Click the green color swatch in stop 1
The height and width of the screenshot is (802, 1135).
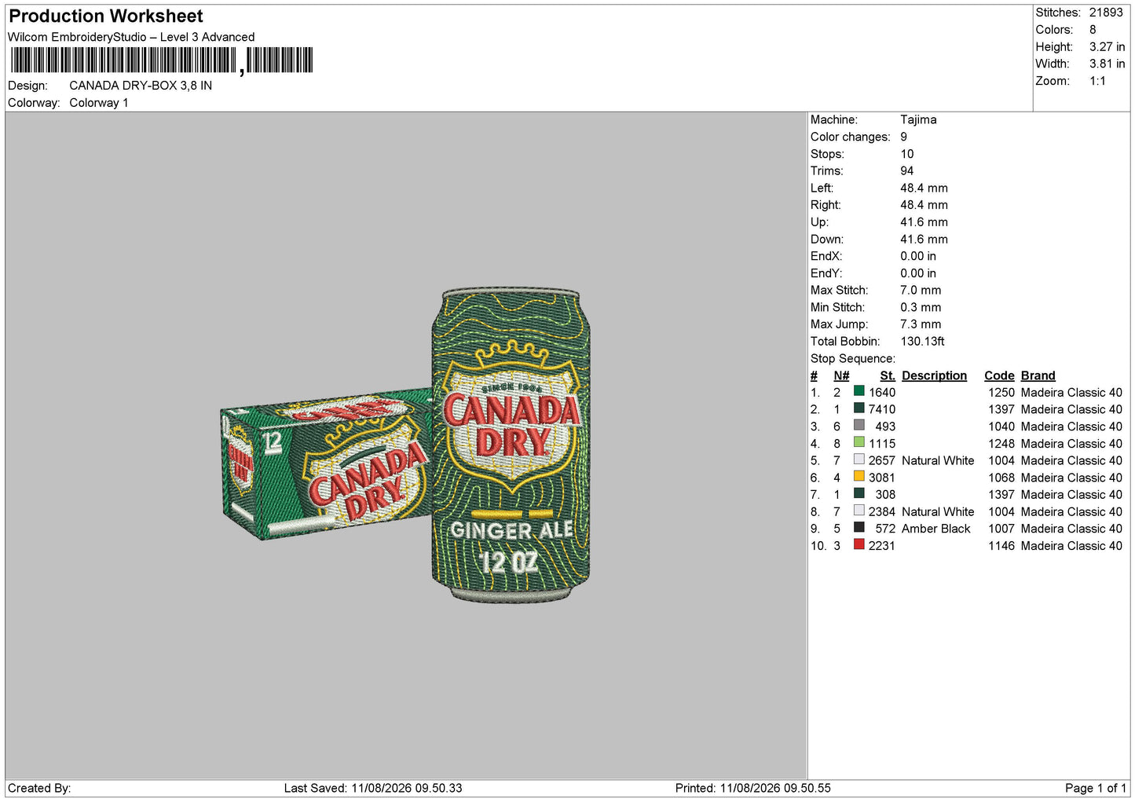[x=859, y=391]
